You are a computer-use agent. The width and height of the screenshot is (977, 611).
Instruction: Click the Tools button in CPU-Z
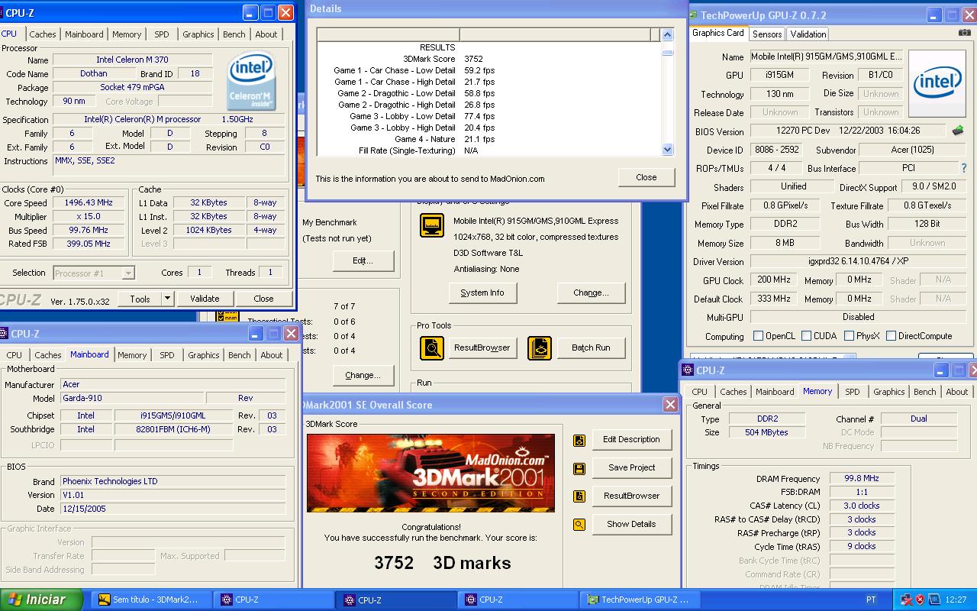(140, 299)
